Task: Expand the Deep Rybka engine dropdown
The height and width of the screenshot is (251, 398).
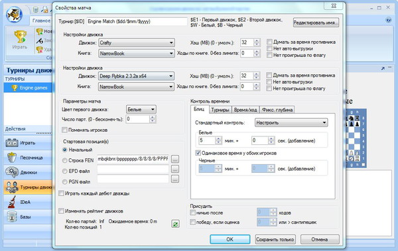Action: click(136, 76)
